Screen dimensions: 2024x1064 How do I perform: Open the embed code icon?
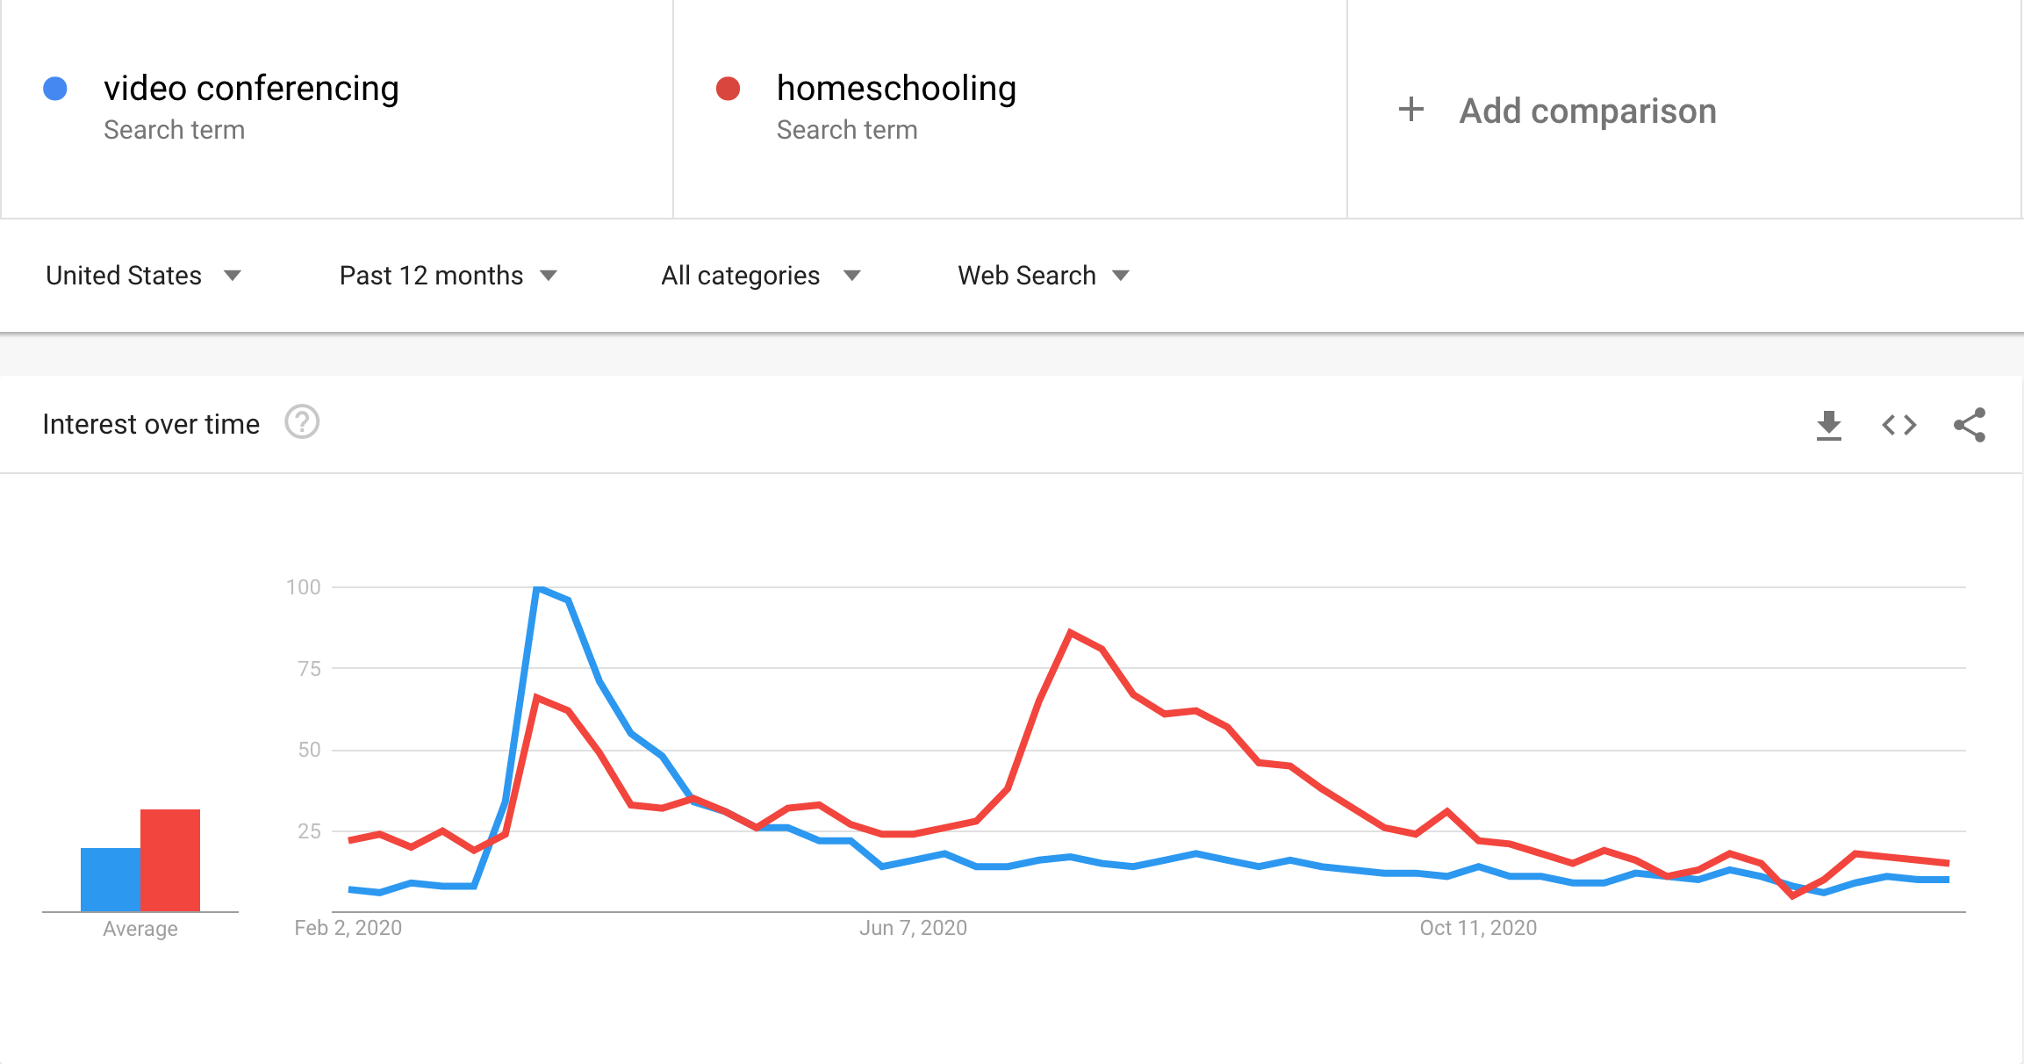pyautogui.click(x=1898, y=425)
